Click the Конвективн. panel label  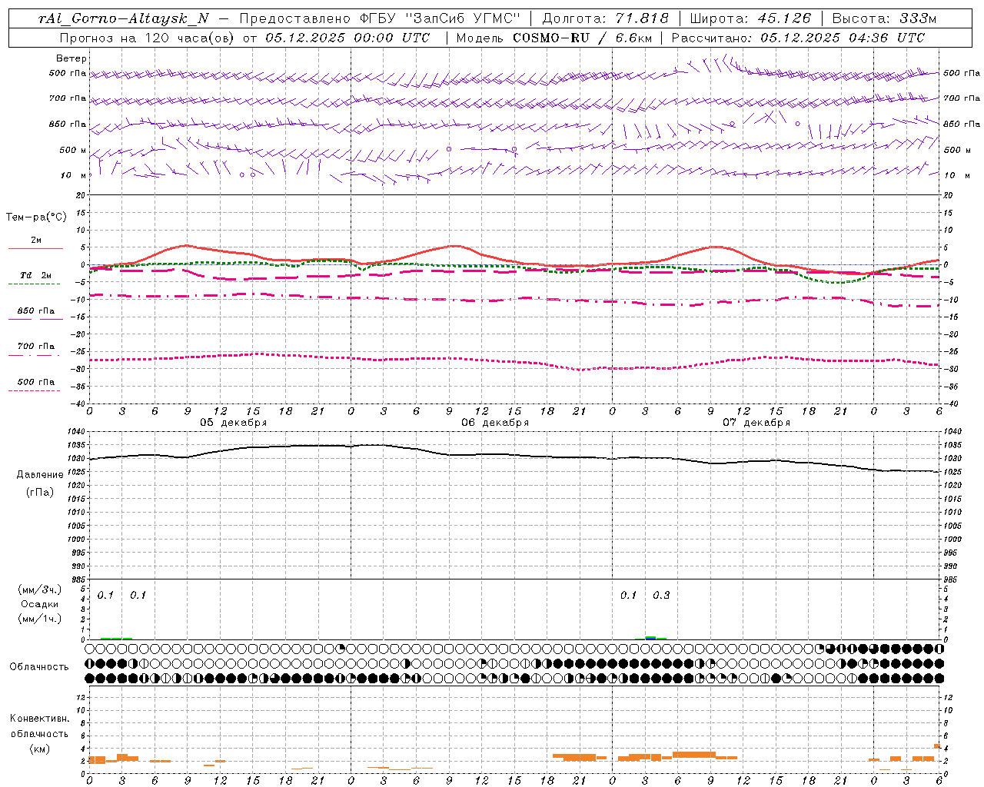39,719
